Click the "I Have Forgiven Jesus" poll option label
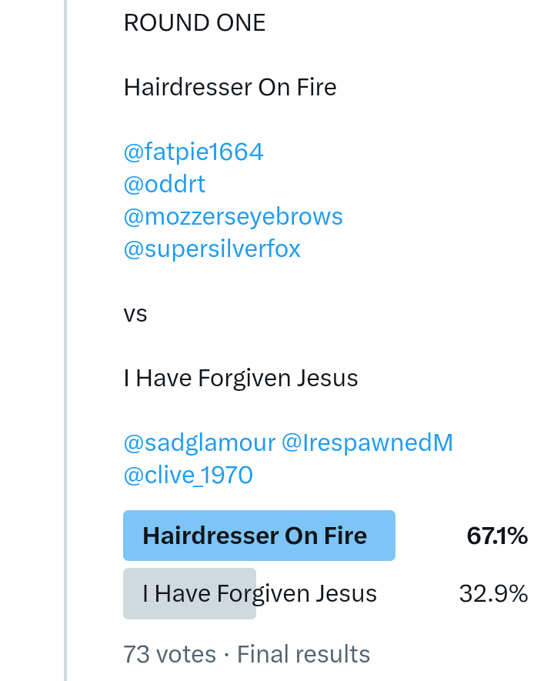Image resolution: width=554 pixels, height=681 pixels. click(259, 593)
